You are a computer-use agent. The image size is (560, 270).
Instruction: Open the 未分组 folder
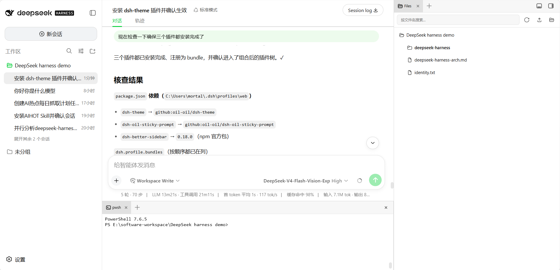(x=19, y=152)
